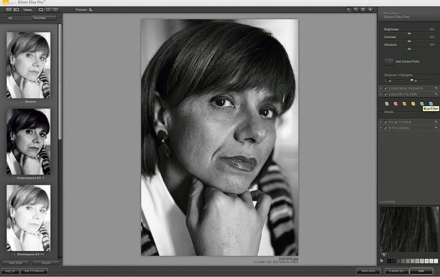Click the style browser vertical scrollbar
The height and width of the screenshot is (277, 440).
point(60,81)
